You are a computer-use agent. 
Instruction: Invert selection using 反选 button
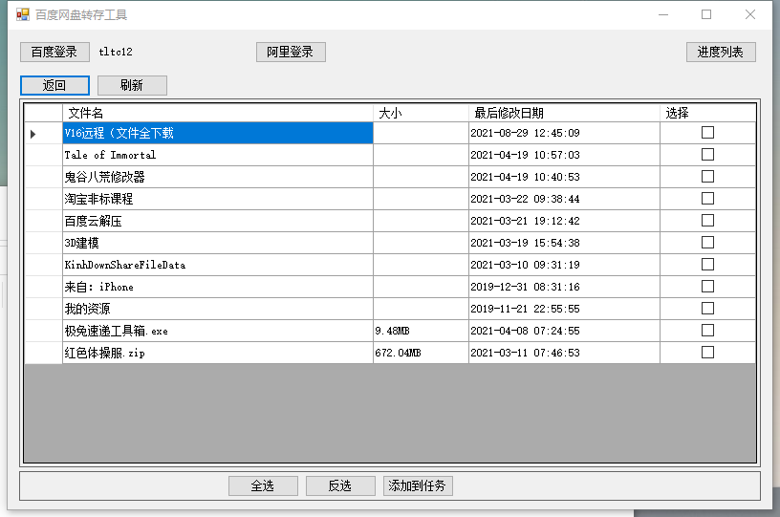coord(340,485)
